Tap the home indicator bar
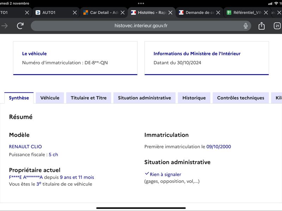This screenshot has height=211, width=282. (x=141, y=208)
